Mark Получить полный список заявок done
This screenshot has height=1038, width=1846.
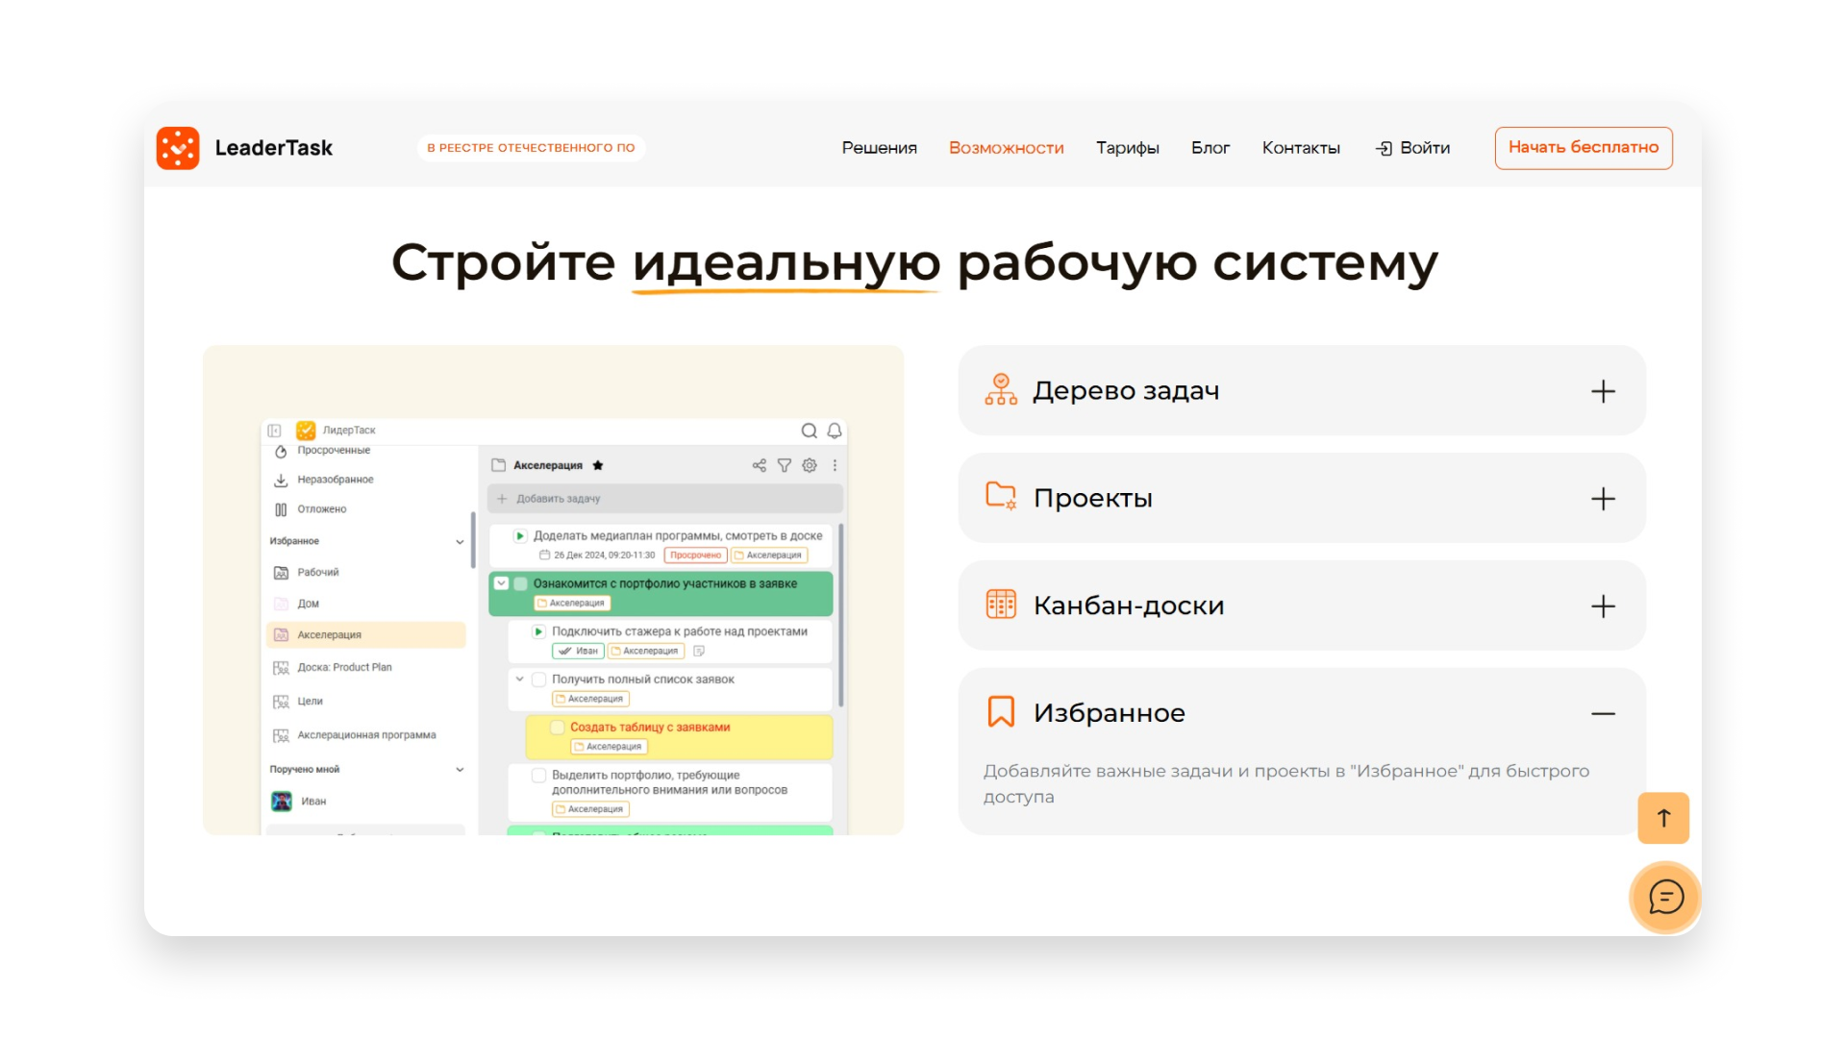pos(538,679)
